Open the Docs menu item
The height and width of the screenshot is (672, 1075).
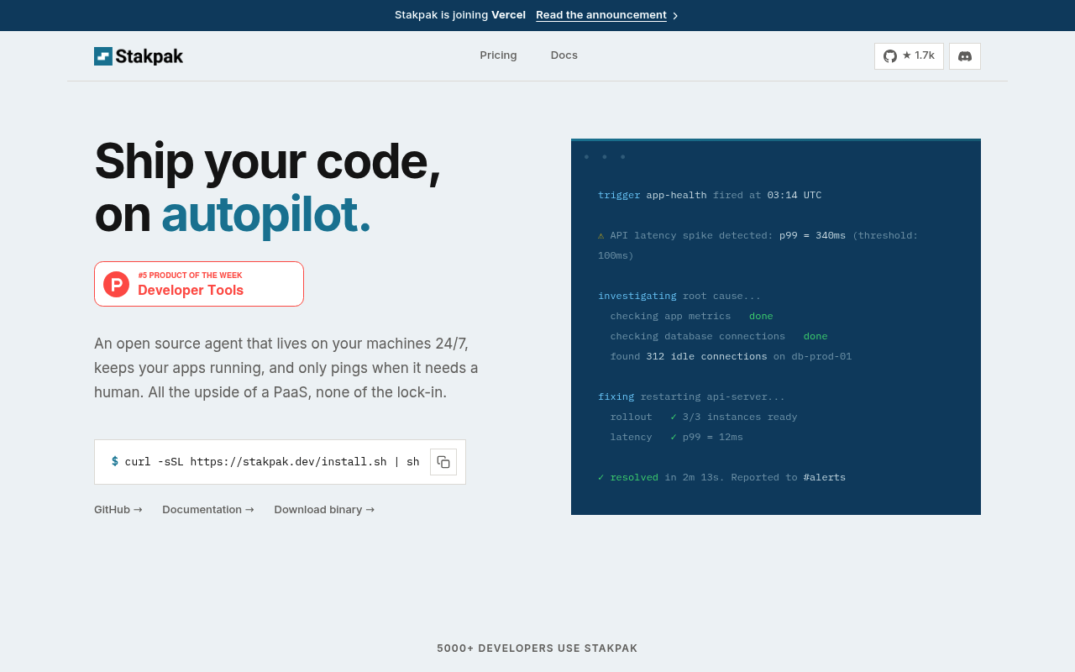click(x=564, y=55)
